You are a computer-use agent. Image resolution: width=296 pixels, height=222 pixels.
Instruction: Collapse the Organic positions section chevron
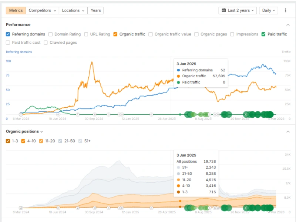tap(288, 132)
